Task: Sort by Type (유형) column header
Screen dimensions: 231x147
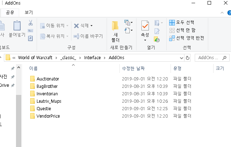Action: click(x=177, y=68)
